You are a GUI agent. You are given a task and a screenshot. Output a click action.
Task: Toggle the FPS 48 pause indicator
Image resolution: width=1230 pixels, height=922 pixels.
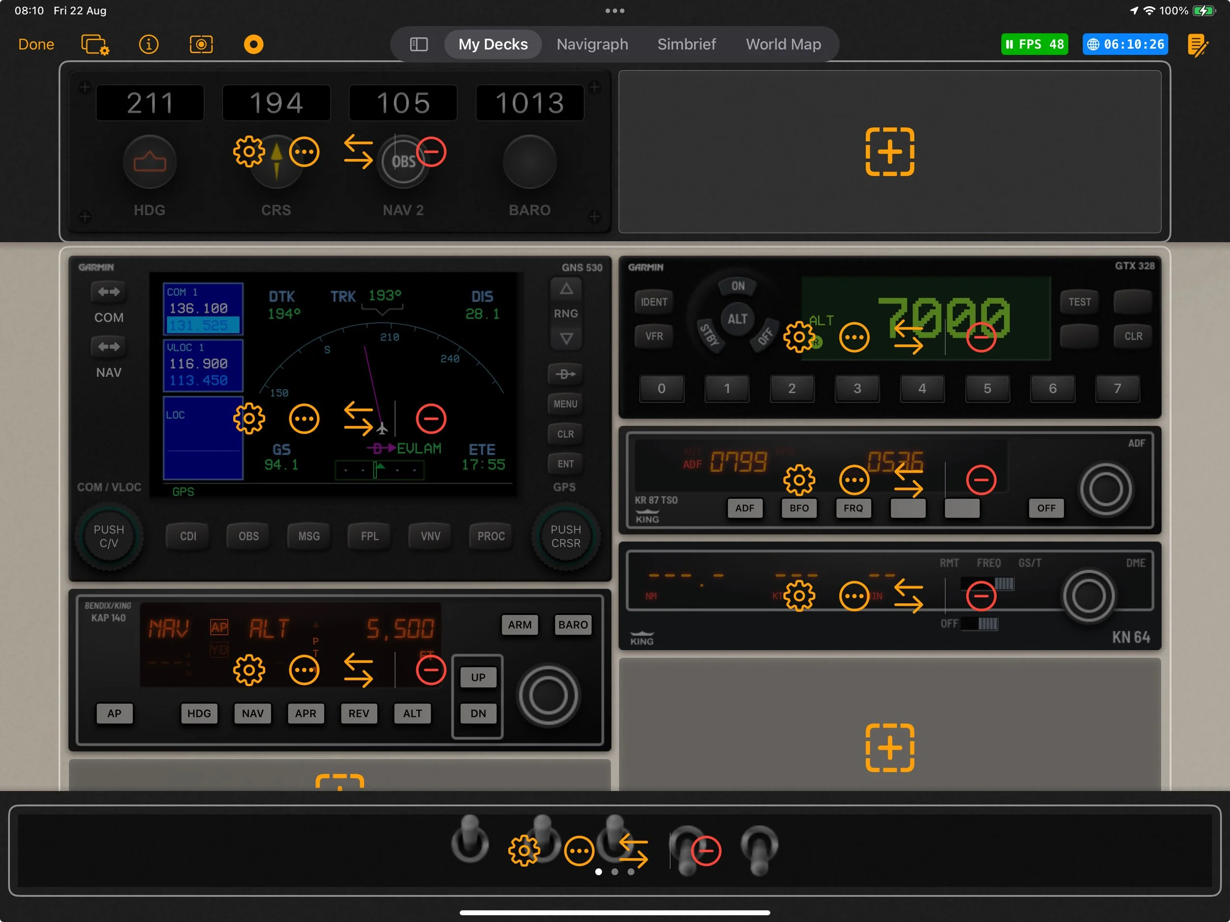pos(1034,44)
